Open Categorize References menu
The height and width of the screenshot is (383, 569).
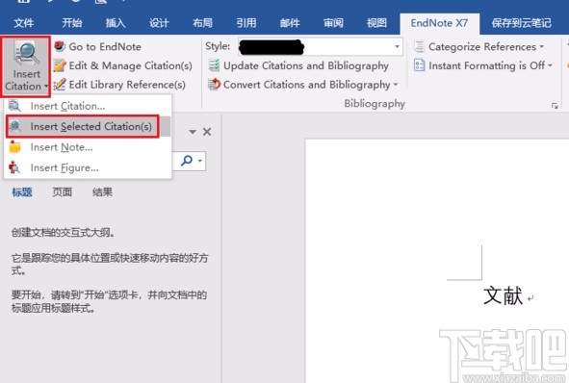click(479, 47)
